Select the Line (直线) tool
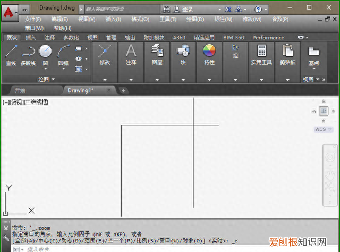Viewport: 340px width, 252px height. pyautogui.click(x=11, y=54)
